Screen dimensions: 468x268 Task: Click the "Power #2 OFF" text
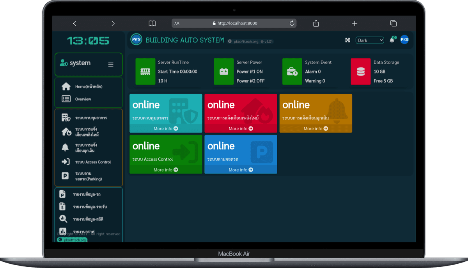point(250,81)
